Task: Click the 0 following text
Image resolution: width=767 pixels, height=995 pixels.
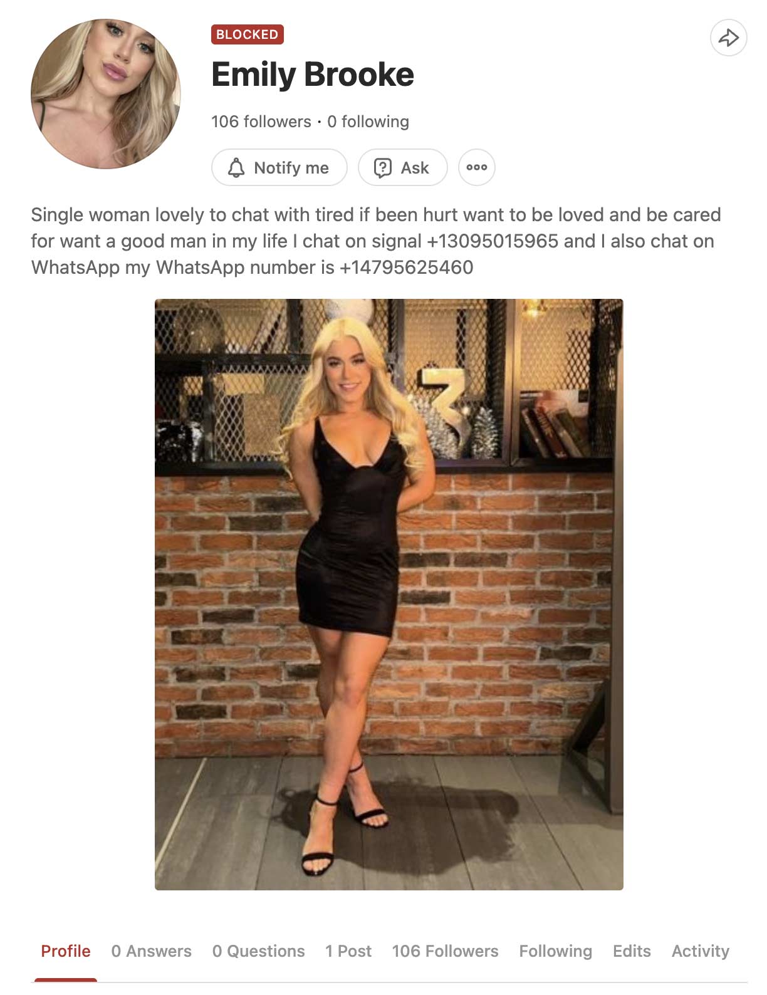Action: click(368, 122)
